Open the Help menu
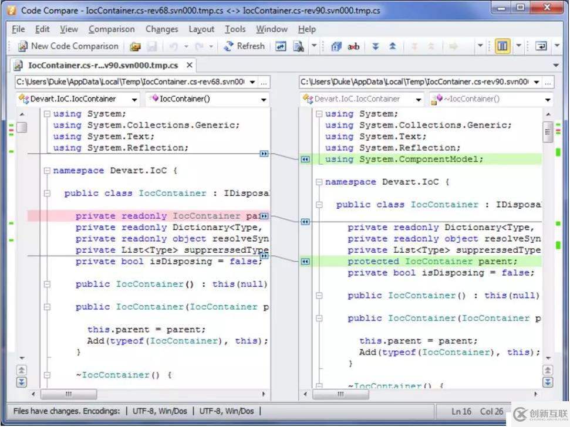This screenshot has height=427, width=570. [x=307, y=29]
